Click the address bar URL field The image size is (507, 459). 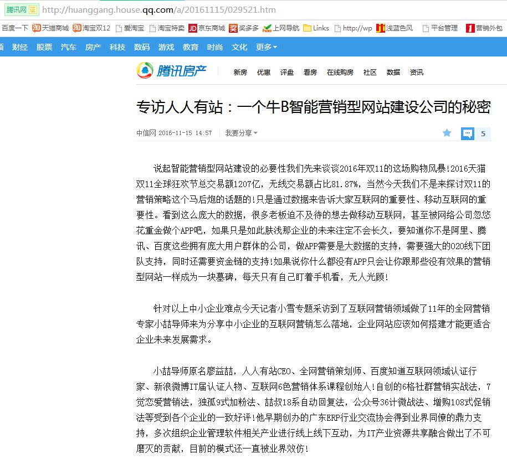coord(159,10)
